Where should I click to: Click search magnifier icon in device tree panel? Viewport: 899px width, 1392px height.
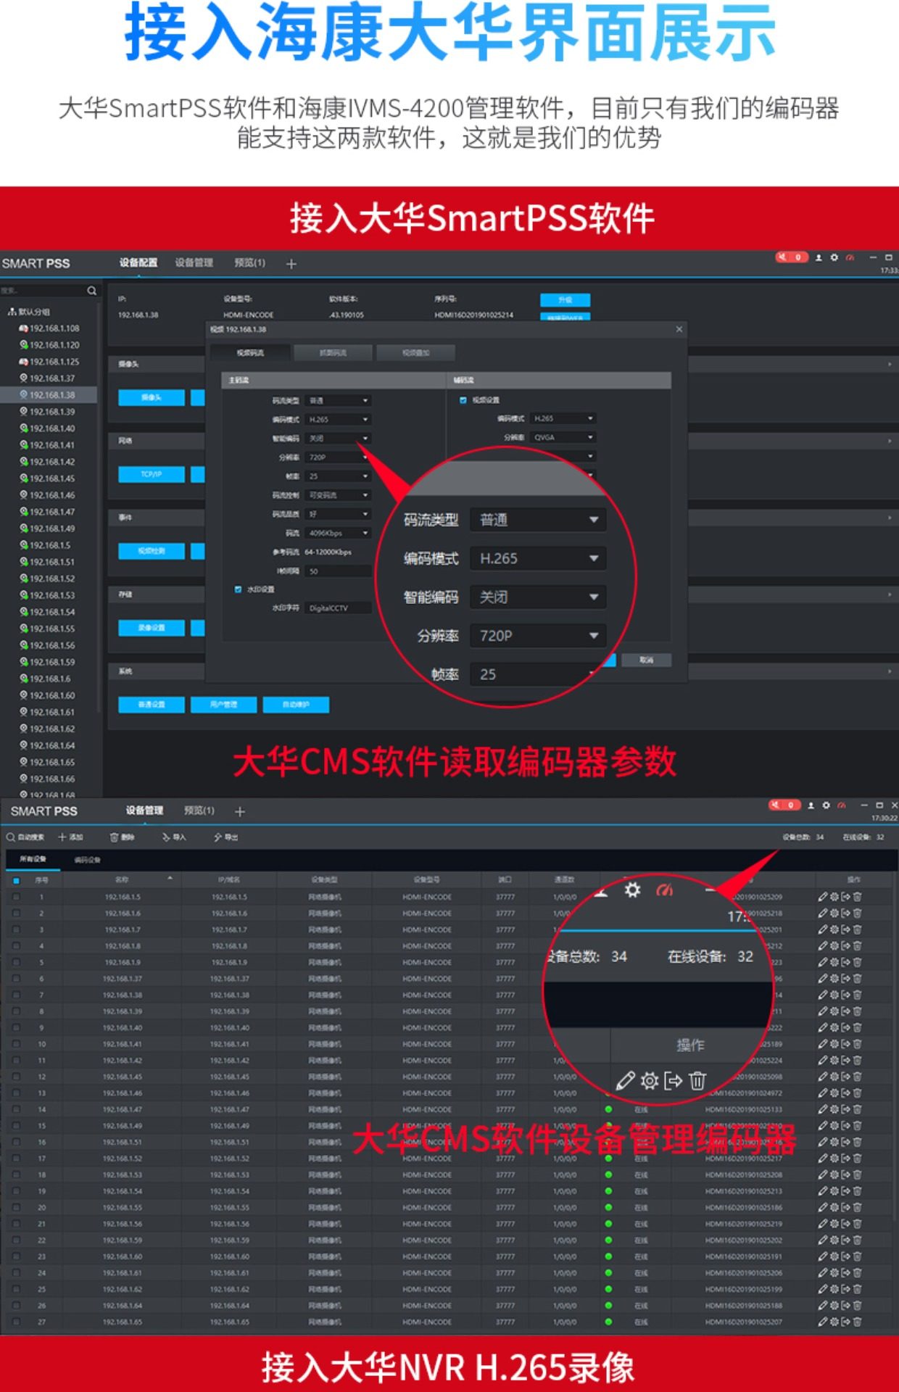click(91, 291)
